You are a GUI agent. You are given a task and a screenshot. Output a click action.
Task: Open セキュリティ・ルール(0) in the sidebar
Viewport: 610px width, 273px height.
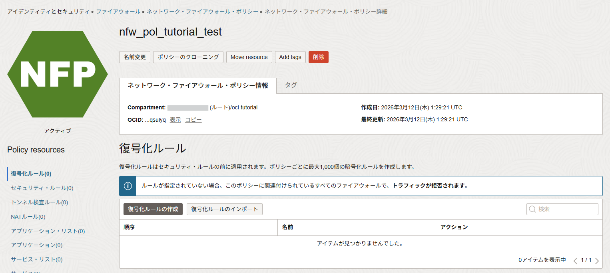tap(42, 188)
